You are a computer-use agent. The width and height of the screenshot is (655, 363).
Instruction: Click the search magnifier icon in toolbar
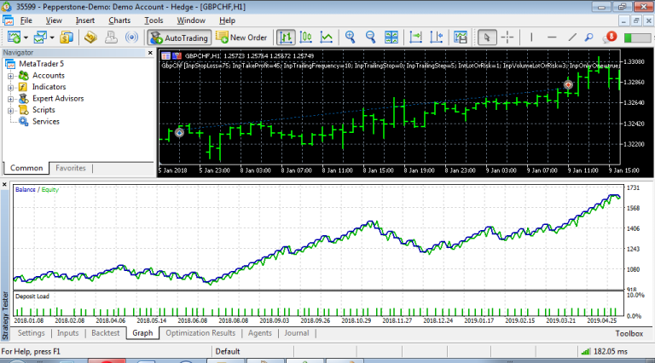(589, 37)
